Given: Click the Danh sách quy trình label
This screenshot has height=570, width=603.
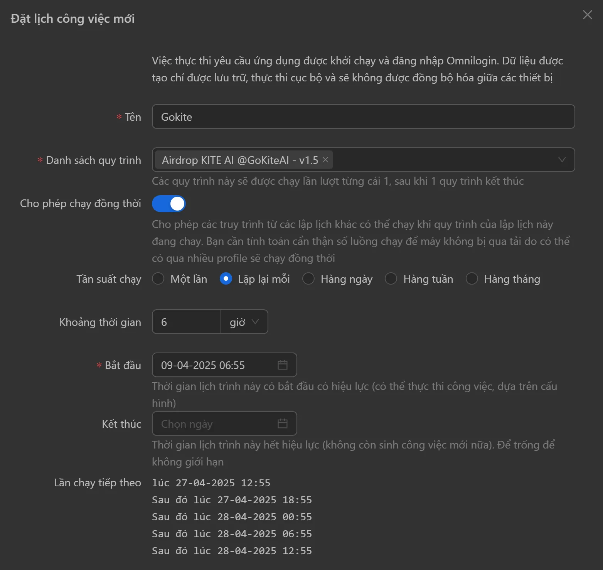Looking at the screenshot, I should coord(93,160).
